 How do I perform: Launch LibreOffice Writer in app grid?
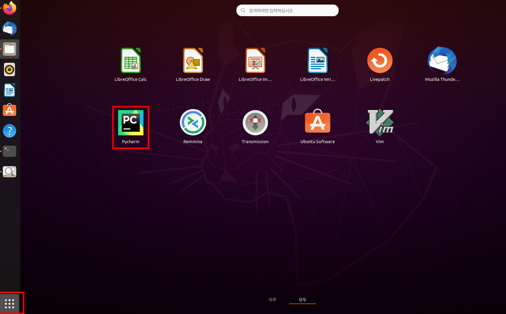pos(317,65)
